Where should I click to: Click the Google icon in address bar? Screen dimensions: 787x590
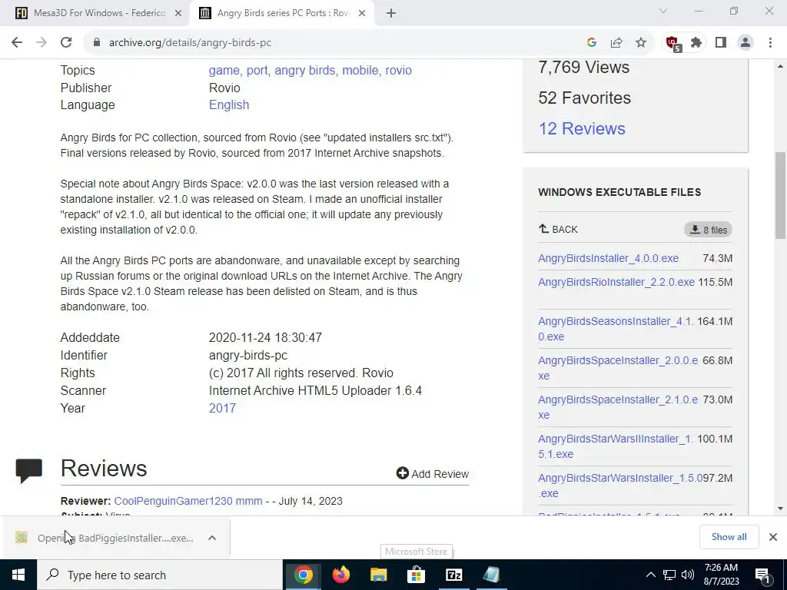[592, 43]
